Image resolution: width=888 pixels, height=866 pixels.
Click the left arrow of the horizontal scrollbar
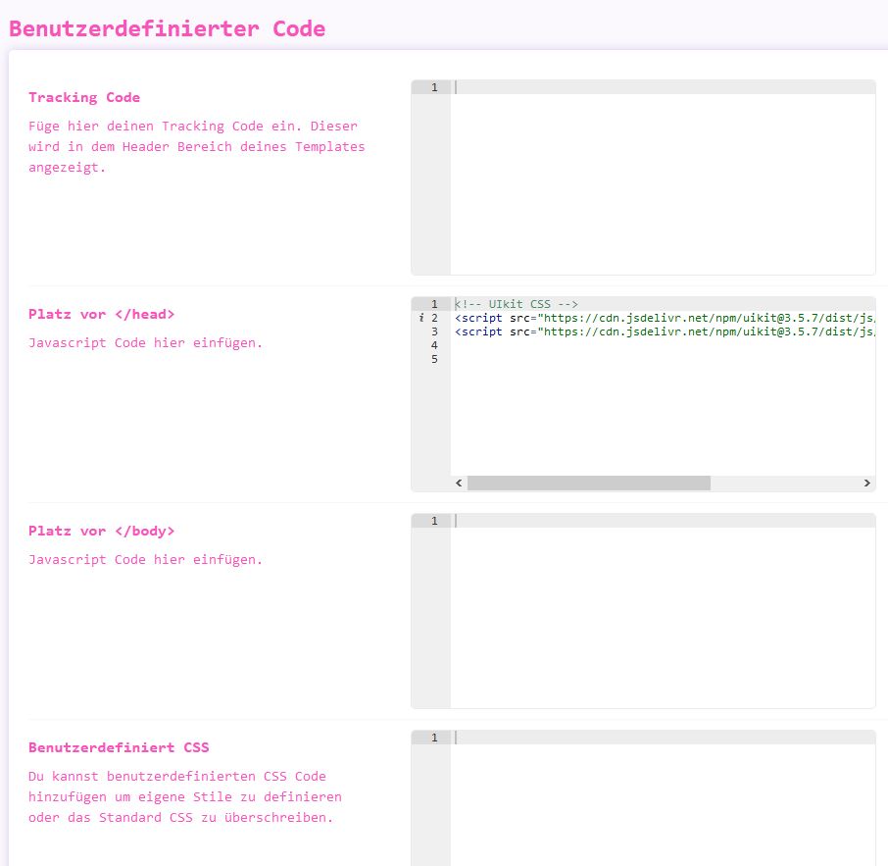click(459, 484)
